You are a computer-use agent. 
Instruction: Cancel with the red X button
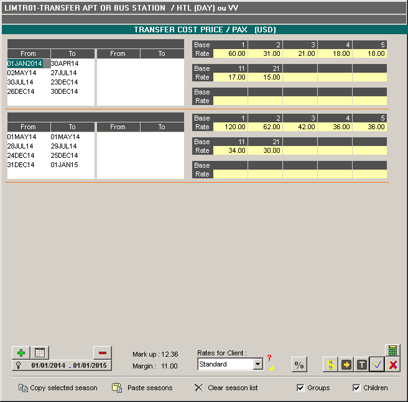[392, 365]
